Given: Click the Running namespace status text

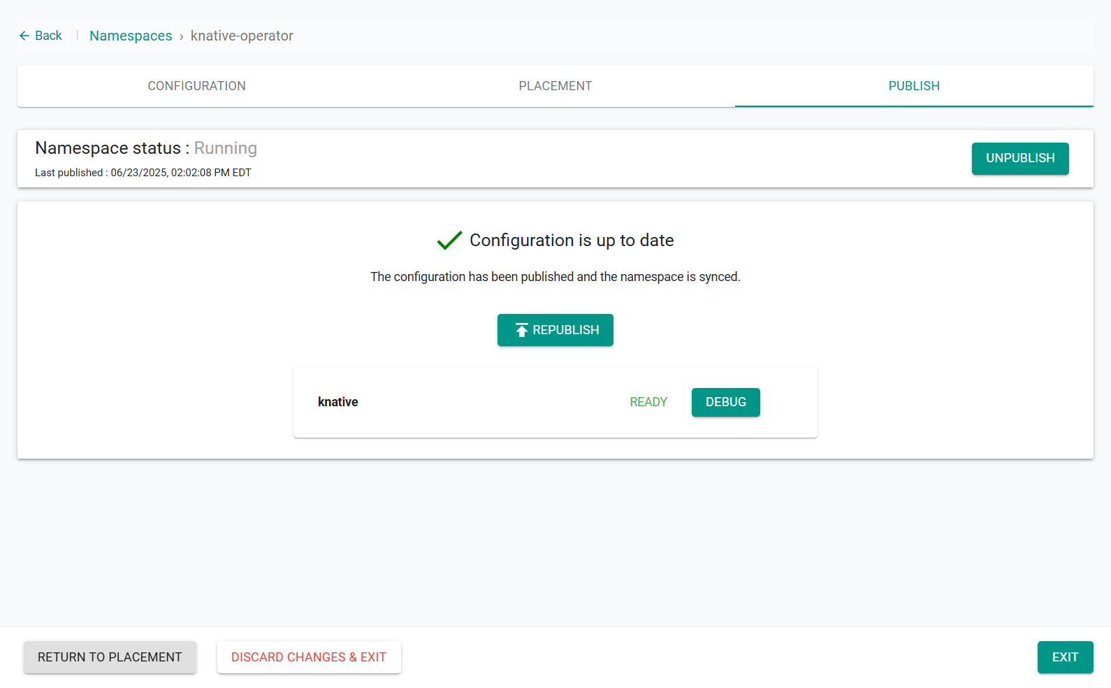Looking at the screenshot, I should point(226,148).
